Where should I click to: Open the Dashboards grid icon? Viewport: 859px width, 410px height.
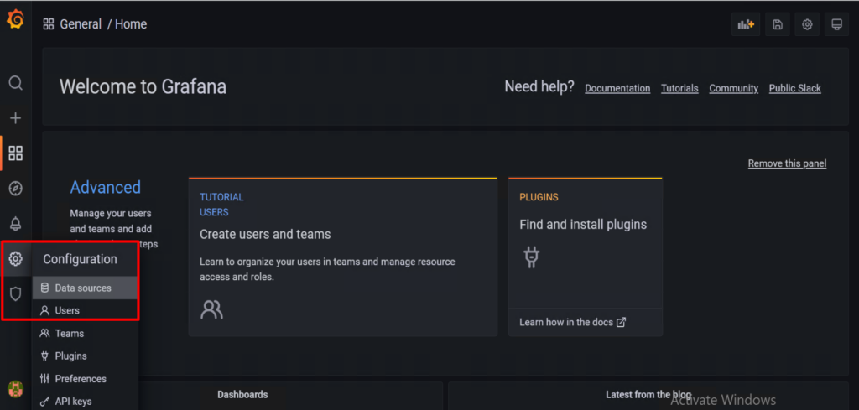click(15, 153)
